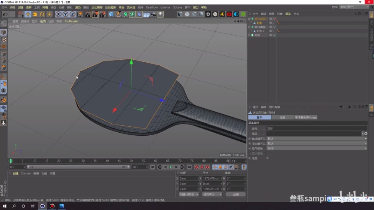This screenshot has width=374, height=210.
Task: Click the green Subdivision Surface generator icon
Action: coord(125,14)
